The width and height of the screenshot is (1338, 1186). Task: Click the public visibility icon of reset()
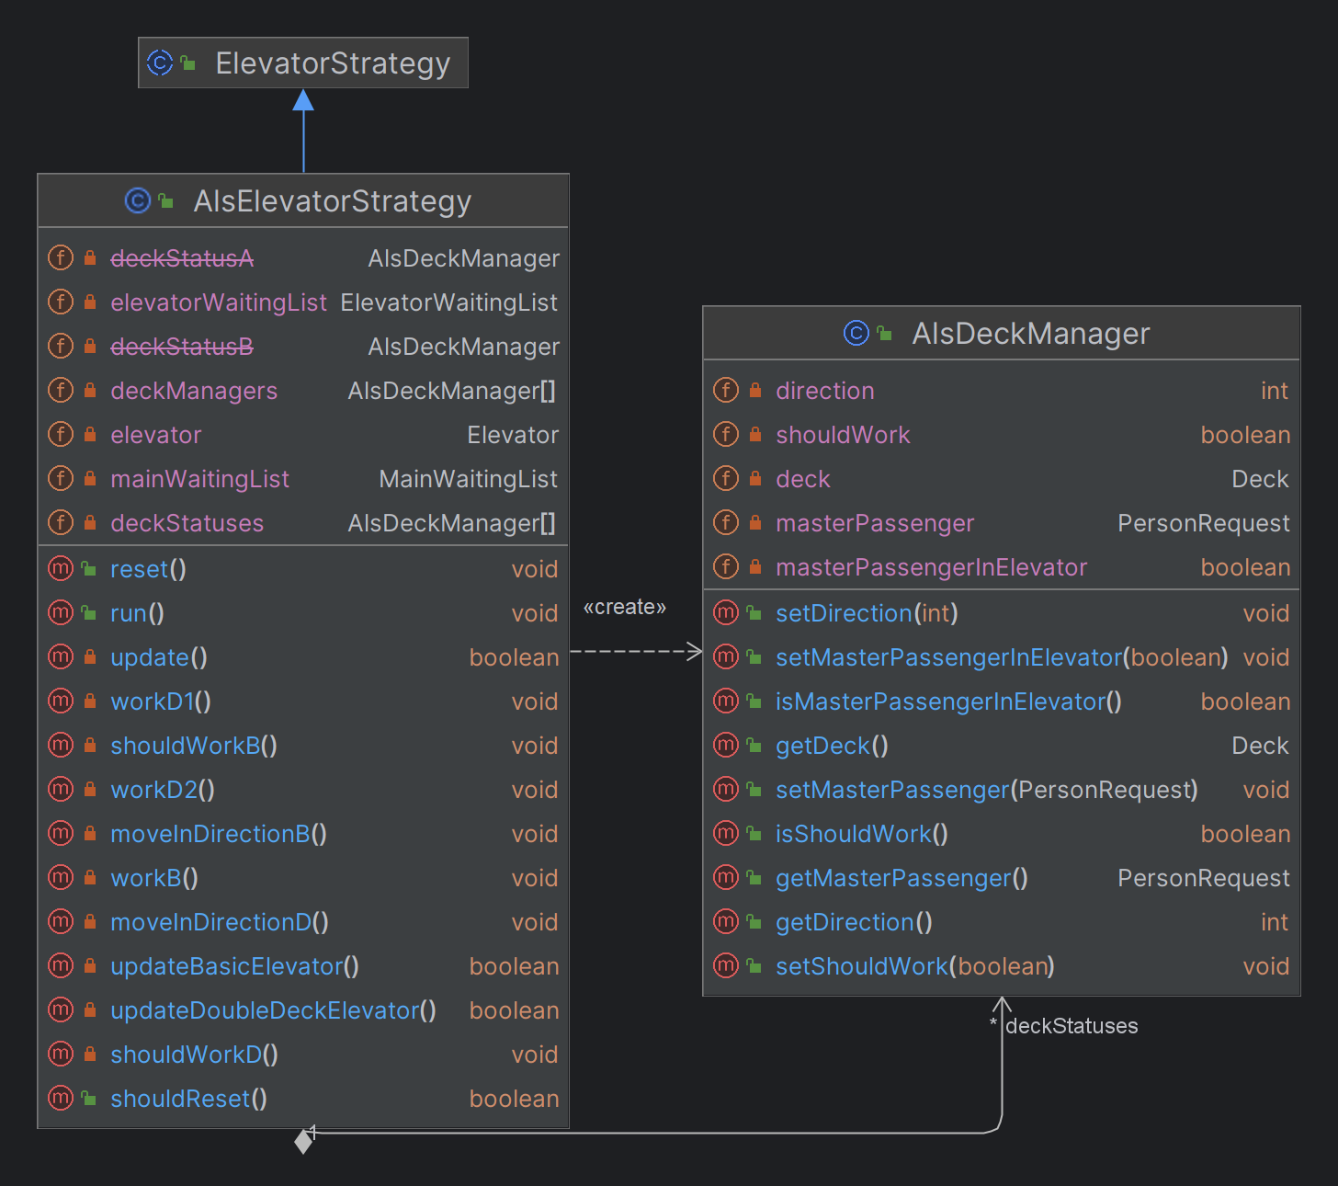[x=89, y=568]
